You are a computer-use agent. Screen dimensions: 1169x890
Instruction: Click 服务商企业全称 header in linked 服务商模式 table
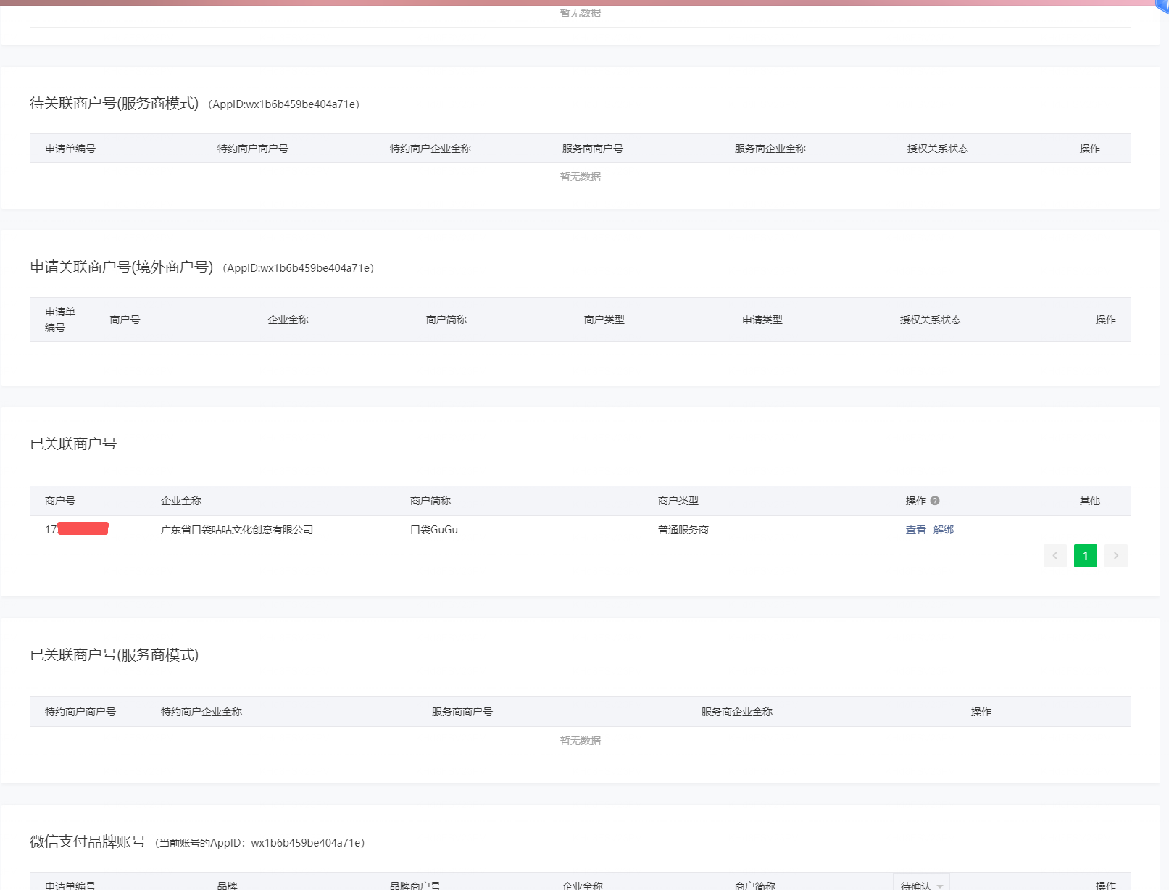click(x=737, y=712)
